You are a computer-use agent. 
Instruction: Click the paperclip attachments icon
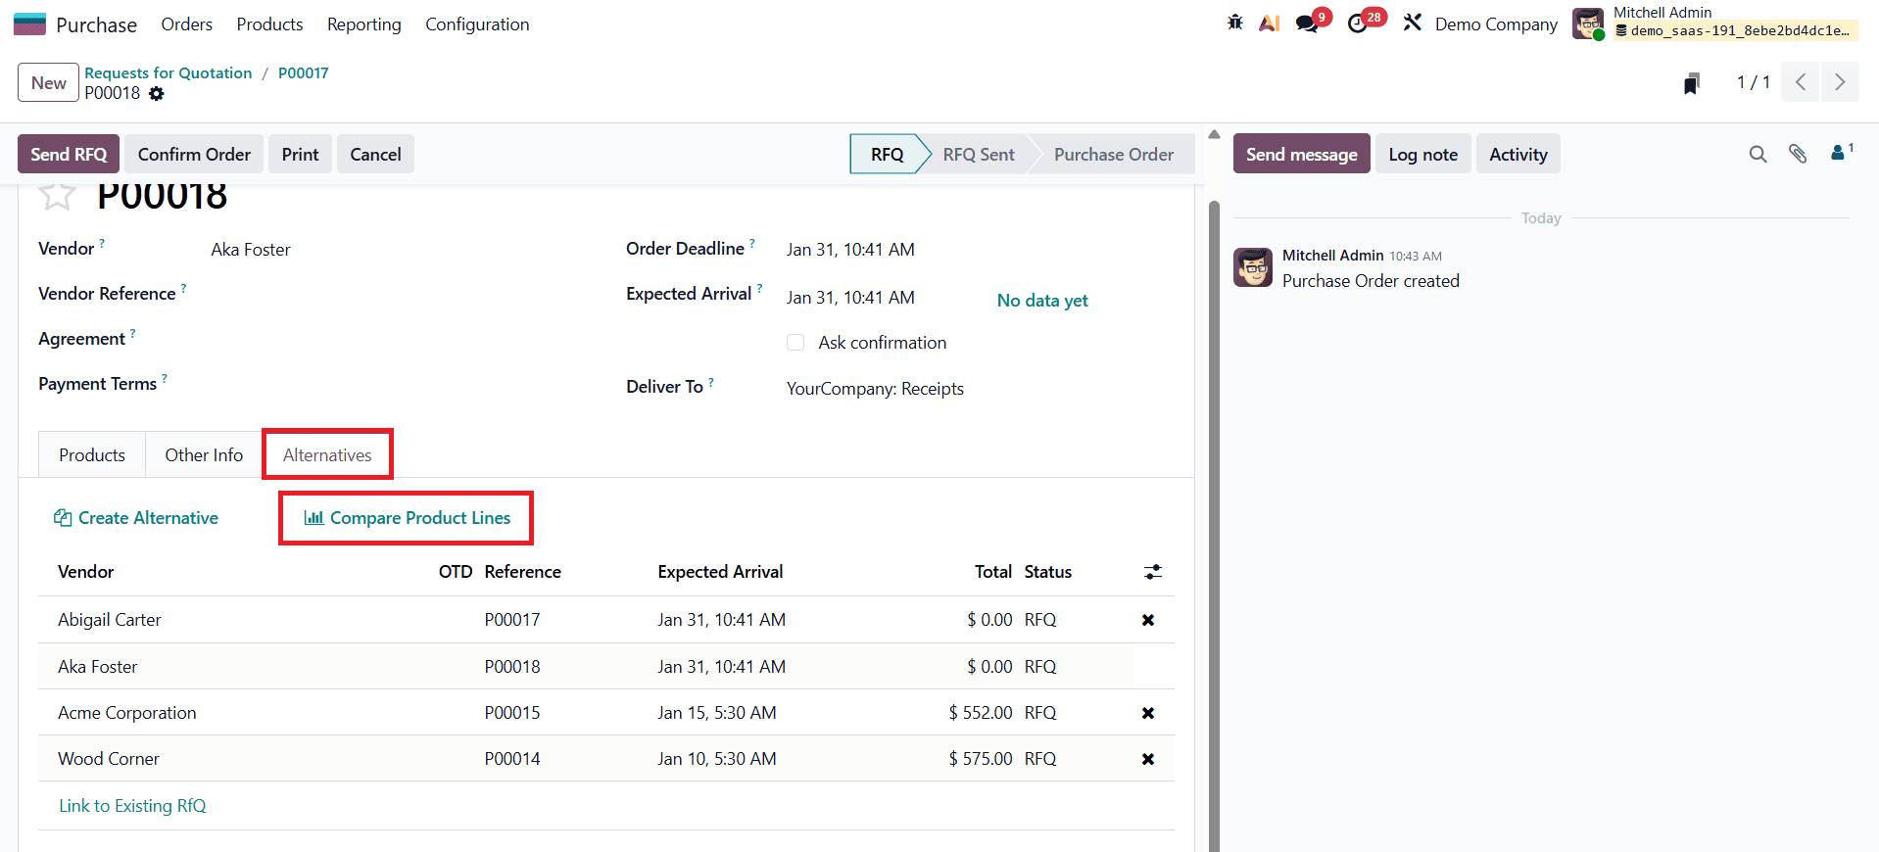pyautogui.click(x=1797, y=154)
